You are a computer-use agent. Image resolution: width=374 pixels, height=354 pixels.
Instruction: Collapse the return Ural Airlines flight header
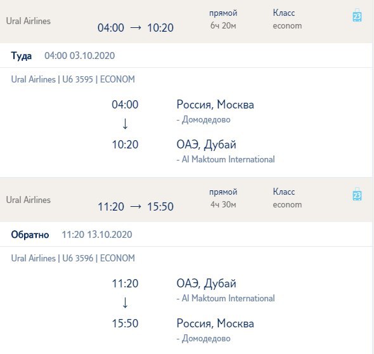(186, 200)
